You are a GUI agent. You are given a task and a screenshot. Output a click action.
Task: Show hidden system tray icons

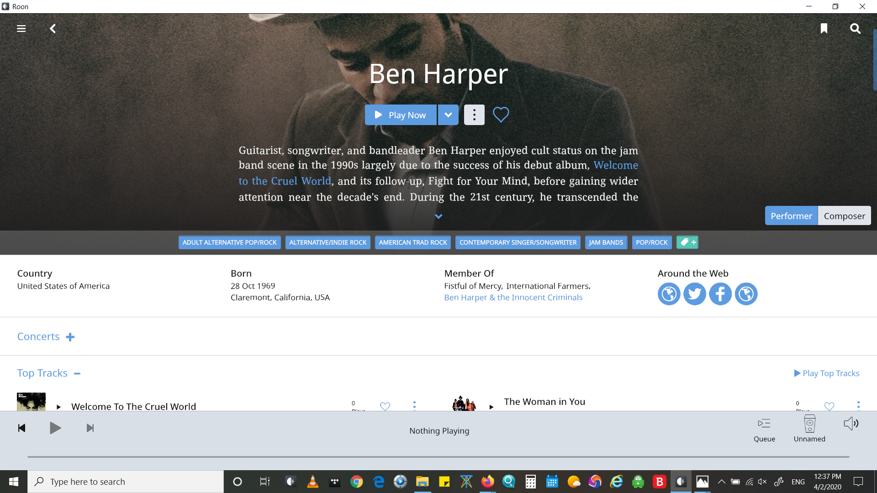721,482
